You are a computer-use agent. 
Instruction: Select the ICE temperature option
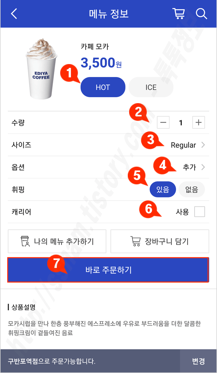click(151, 87)
